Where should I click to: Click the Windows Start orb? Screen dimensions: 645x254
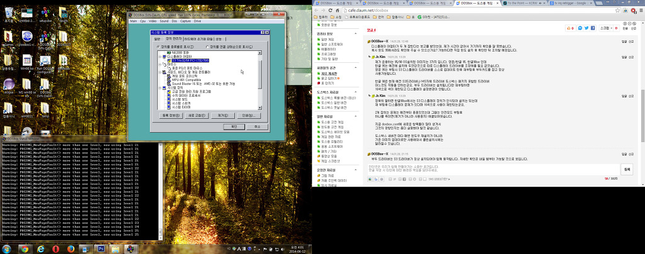6,249
